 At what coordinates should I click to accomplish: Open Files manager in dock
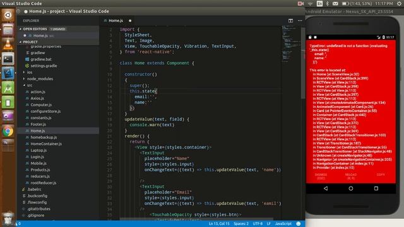8,30
